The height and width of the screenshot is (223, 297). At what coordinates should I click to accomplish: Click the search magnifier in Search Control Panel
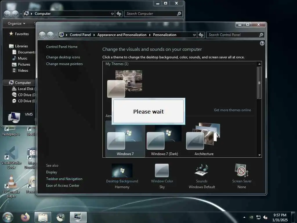coord(261,35)
